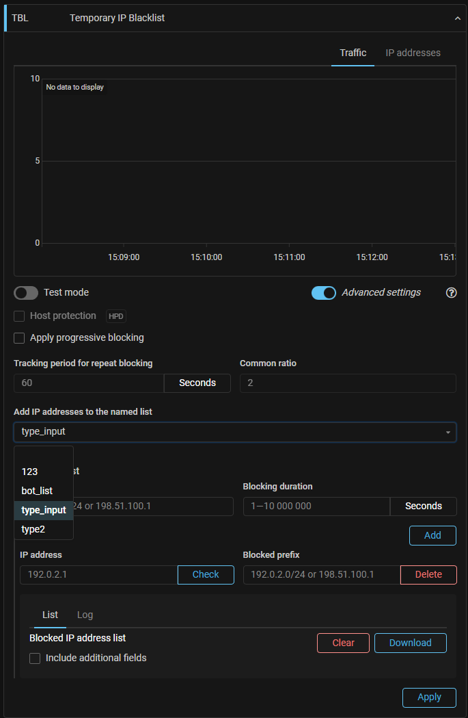Open the named list dropdown arrow
468x718 pixels.
click(x=448, y=433)
